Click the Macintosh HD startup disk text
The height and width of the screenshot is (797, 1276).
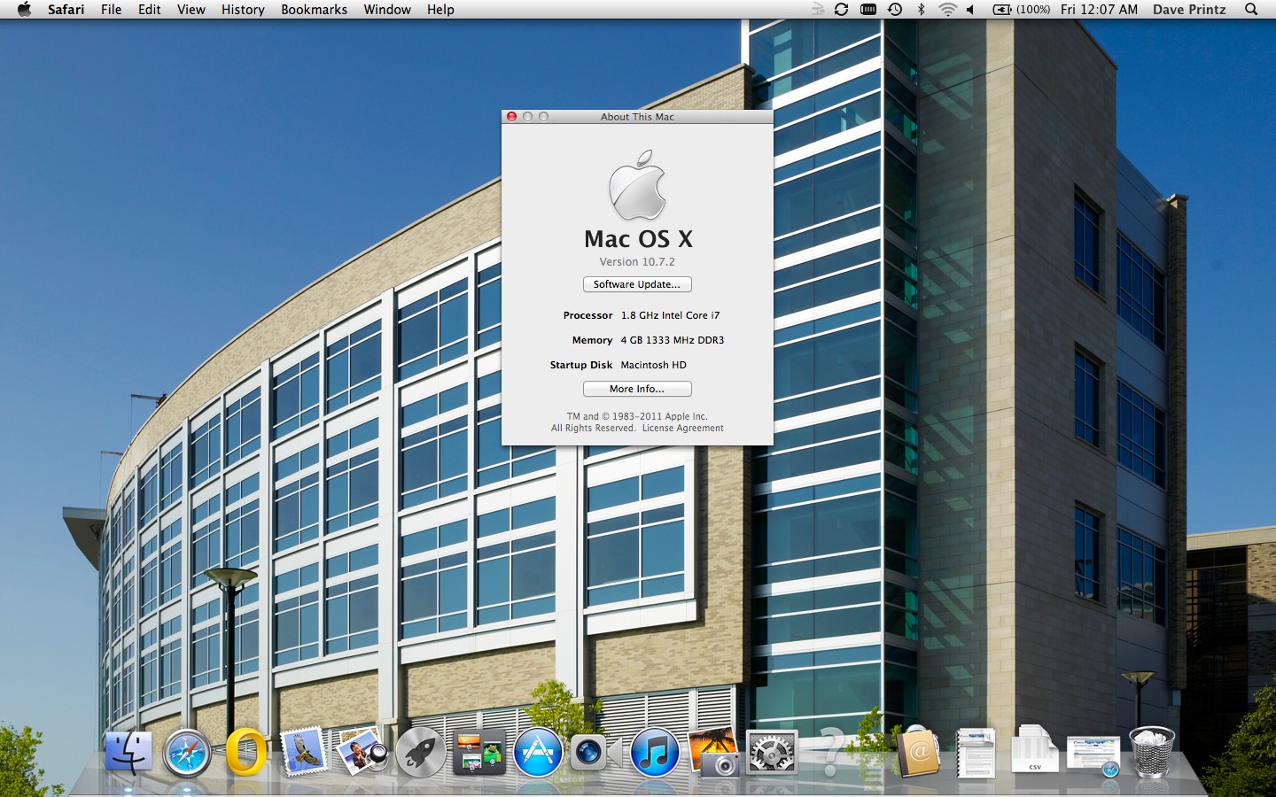[x=653, y=365]
